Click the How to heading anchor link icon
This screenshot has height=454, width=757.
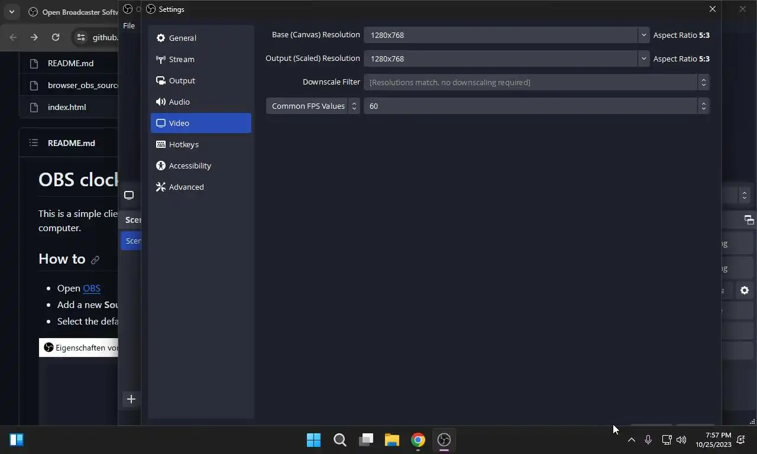(x=95, y=260)
